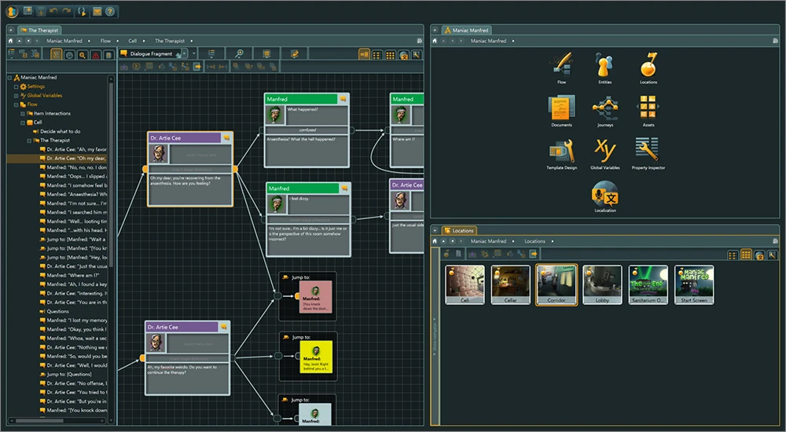Switch to The Therapist tab

point(39,30)
